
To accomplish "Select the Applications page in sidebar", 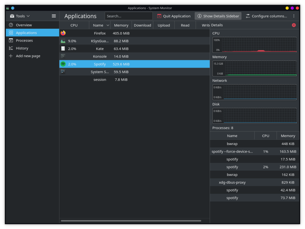I will click(x=32, y=33).
